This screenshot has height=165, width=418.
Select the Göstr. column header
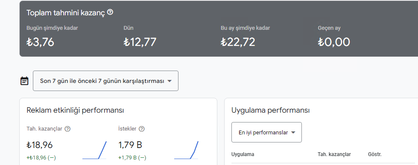(375, 154)
